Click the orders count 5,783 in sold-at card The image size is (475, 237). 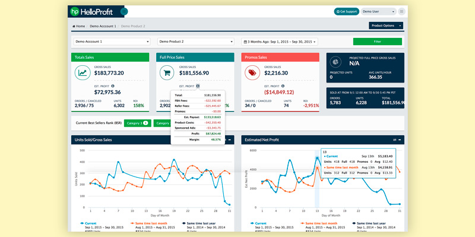coord(335,103)
